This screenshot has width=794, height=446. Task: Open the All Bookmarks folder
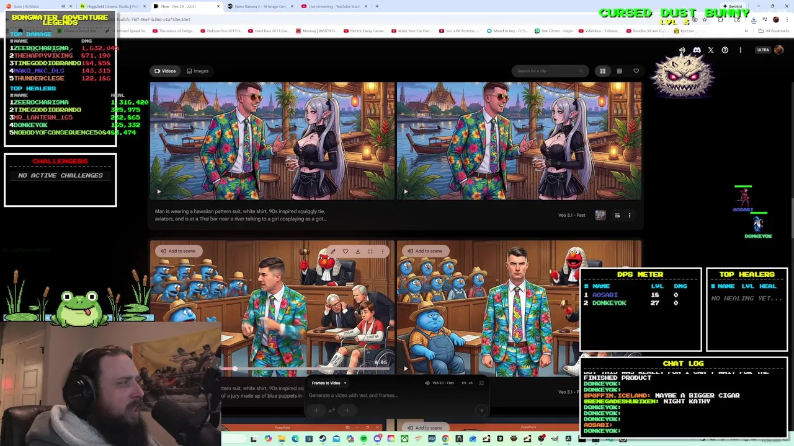point(774,30)
